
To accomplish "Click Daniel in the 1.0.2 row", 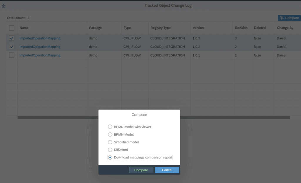I will tap(281, 47).
